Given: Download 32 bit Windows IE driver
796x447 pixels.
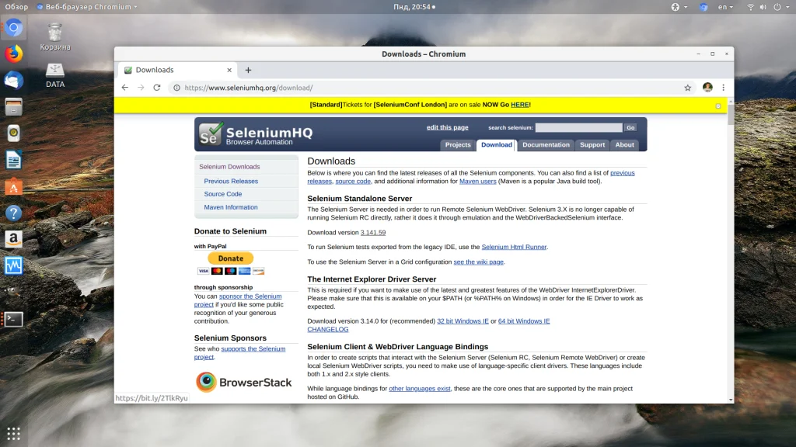Looking at the screenshot, I should click(463, 321).
